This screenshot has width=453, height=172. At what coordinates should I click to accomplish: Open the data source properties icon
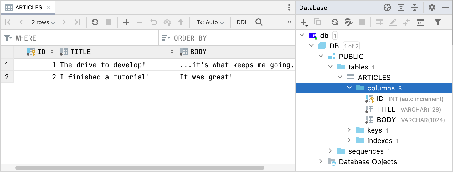click(x=348, y=22)
